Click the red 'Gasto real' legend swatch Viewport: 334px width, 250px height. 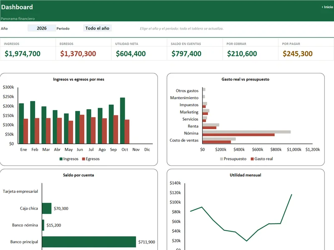click(252, 159)
